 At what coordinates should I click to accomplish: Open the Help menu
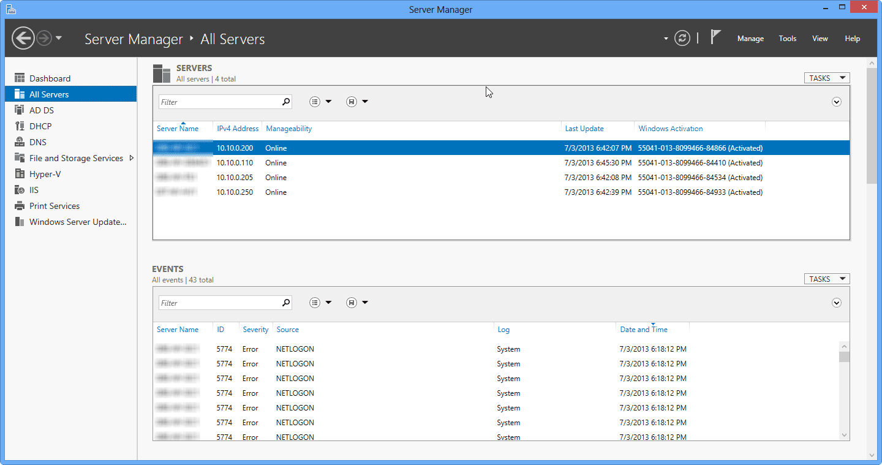coord(853,39)
